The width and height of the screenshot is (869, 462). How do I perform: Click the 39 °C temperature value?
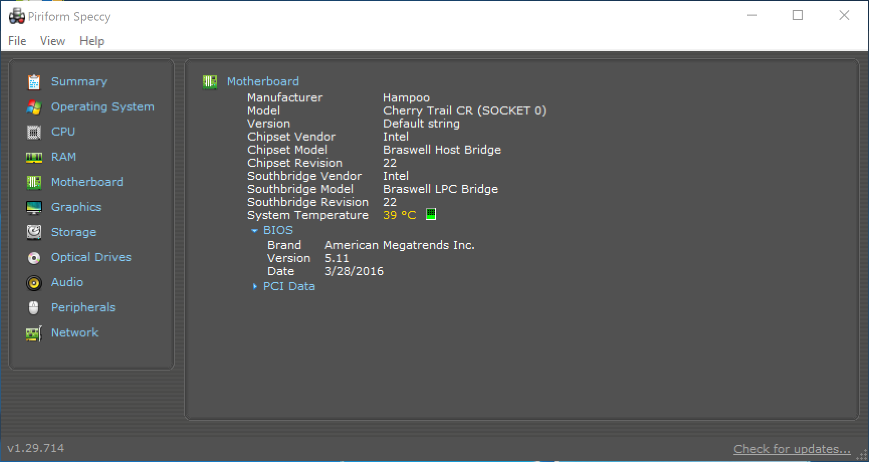(x=399, y=215)
